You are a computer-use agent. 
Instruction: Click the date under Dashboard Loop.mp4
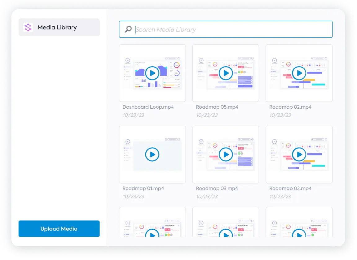(x=133, y=115)
